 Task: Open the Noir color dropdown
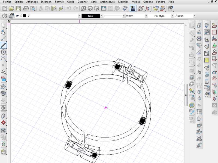click(102, 16)
